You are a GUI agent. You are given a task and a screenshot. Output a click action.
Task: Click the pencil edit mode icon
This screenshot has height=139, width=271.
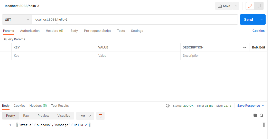[x=250, y=6]
